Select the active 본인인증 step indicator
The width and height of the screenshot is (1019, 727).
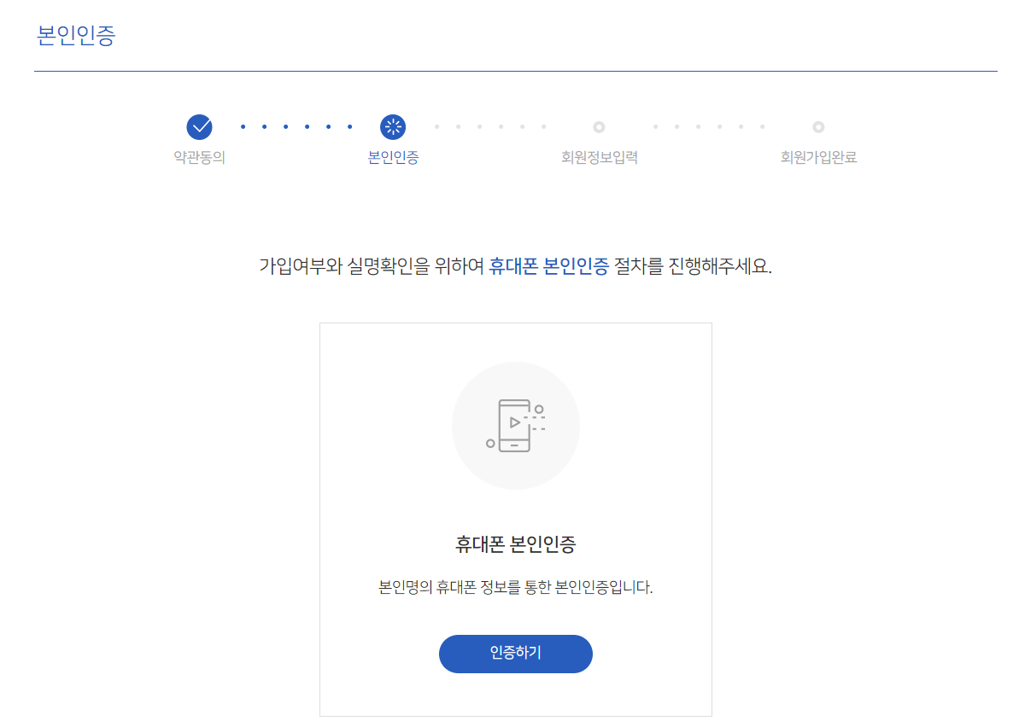(392, 126)
